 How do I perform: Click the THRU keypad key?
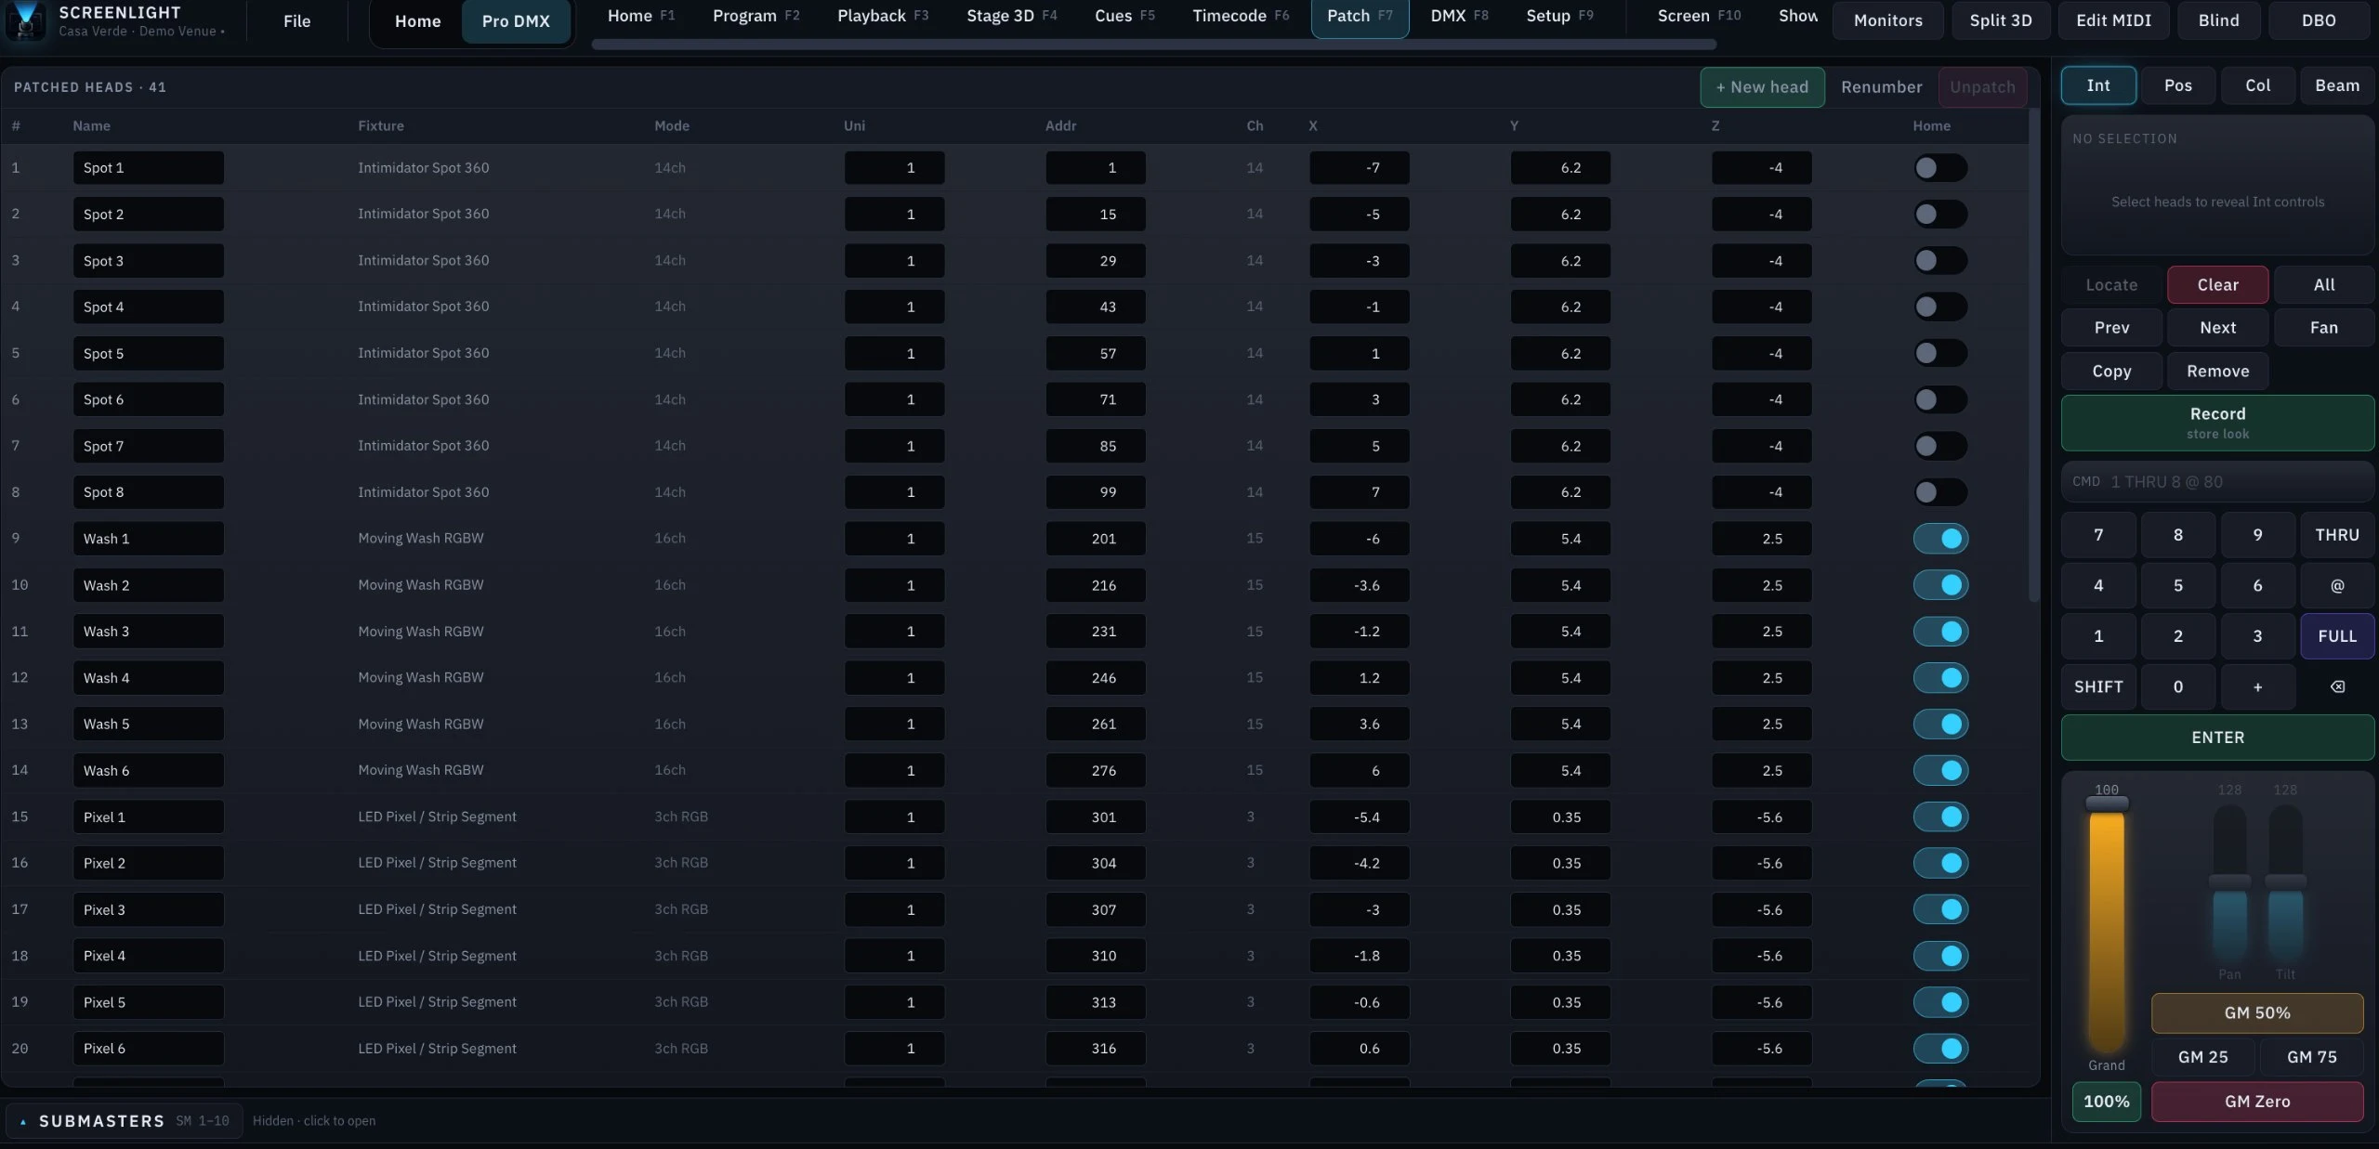(x=2337, y=535)
